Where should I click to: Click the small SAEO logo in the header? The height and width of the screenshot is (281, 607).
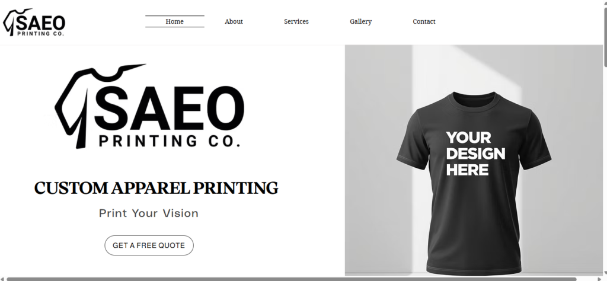pos(34,22)
